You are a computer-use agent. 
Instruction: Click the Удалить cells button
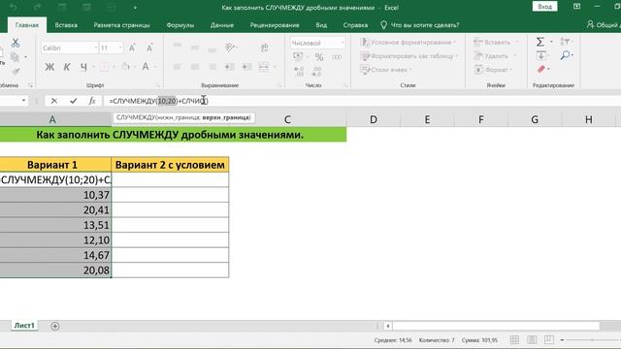(x=492, y=56)
